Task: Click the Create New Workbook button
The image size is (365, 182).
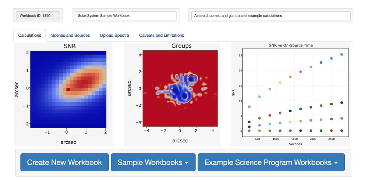Action: [64, 162]
